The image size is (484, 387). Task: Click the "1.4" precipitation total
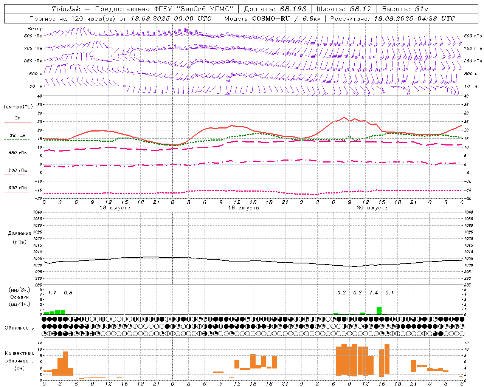click(374, 293)
